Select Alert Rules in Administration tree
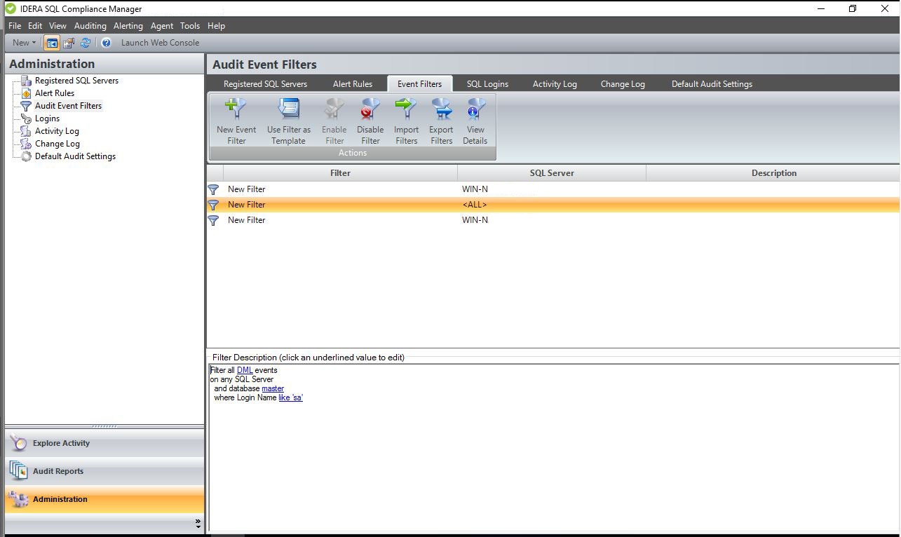This screenshot has width=901, height=537. pyautogui.click(x=54, y=93)
